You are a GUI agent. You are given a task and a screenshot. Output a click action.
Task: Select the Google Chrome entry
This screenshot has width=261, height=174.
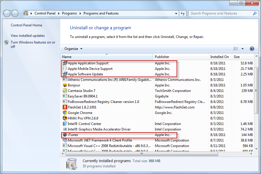pyautogui.click(x=157, y=113)
